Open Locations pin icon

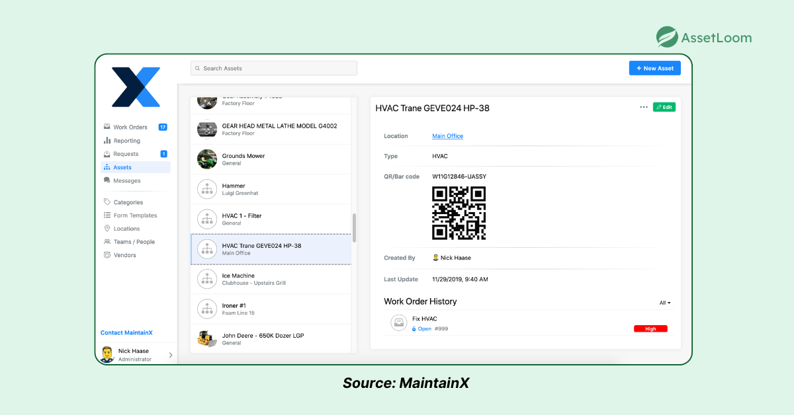point(107,229)
